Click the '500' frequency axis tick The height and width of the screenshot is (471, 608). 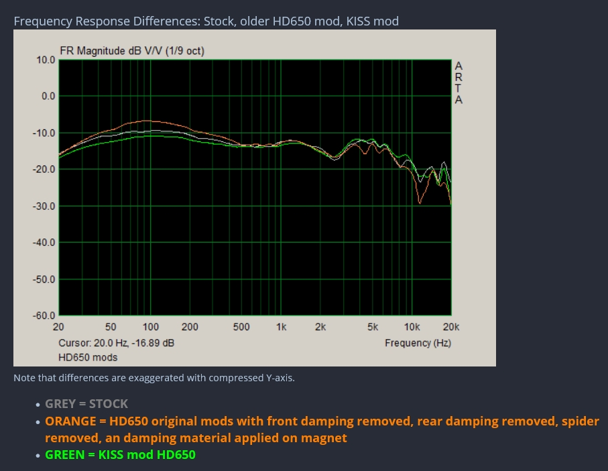pyautogui.click(x=241, y=327)
